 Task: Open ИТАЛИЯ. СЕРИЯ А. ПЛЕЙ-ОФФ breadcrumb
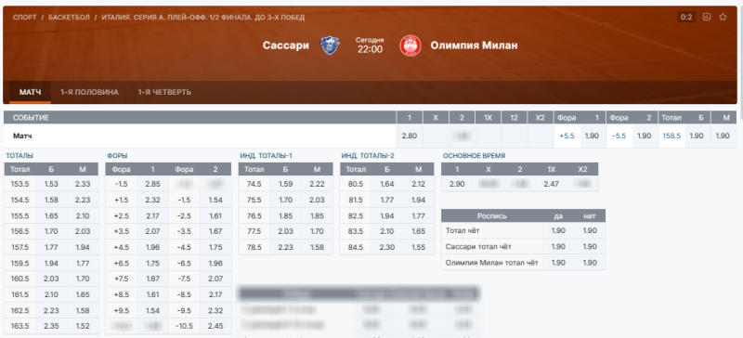pyautogui.click(x=202, y=18)
